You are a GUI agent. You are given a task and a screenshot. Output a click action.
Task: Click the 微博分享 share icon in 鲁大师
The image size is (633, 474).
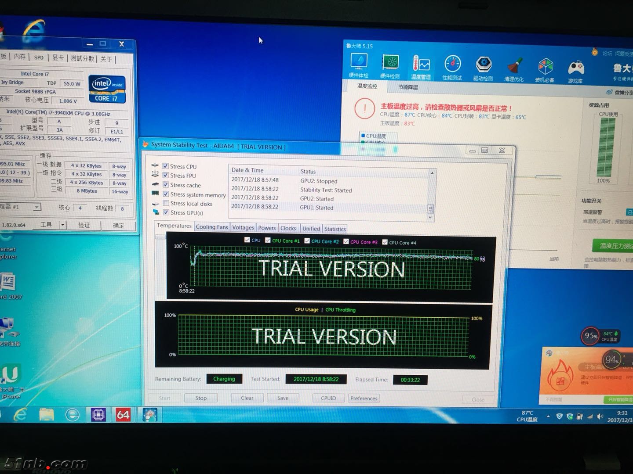tap(609, 92)
